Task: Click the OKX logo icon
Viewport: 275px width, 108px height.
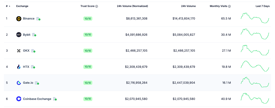Action: point(19,51)
